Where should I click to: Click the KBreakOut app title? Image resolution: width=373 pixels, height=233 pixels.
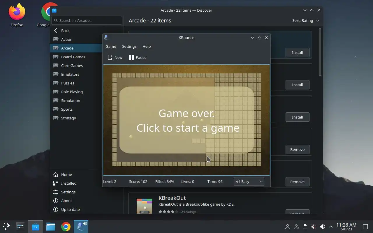[x=172, y=198]
